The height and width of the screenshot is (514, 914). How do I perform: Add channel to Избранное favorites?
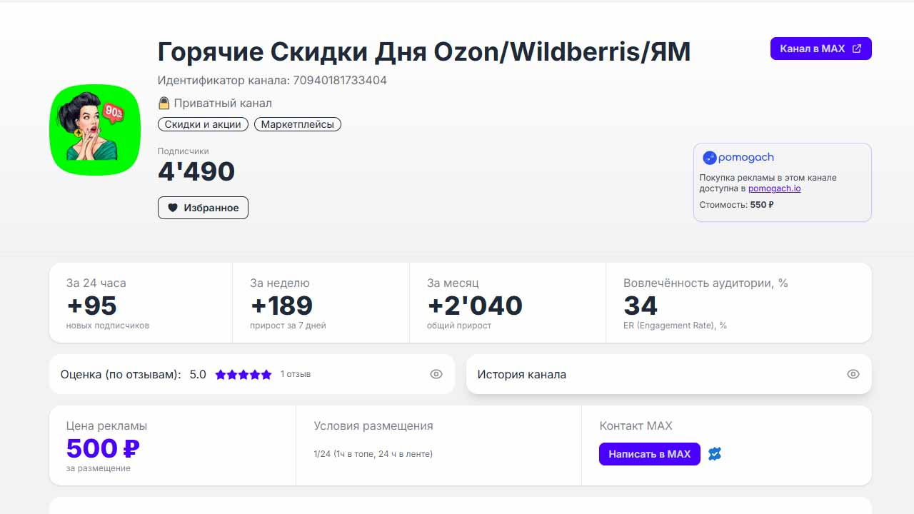(203, 208)
